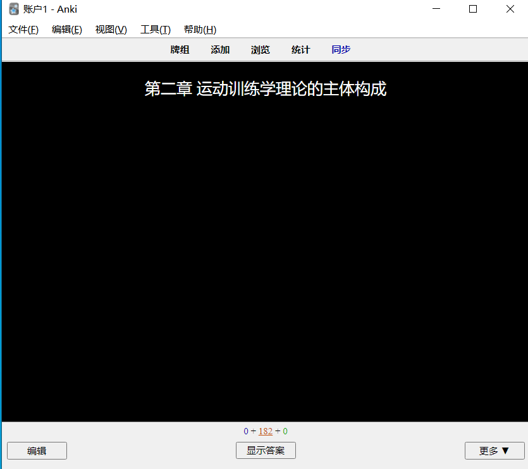Close the Anki window
Viewport: 528px width, 469px height.
click(x=510, y=9)
